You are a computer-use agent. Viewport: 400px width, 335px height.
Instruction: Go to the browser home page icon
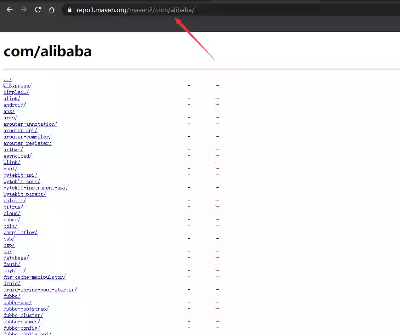coord(52,10)
